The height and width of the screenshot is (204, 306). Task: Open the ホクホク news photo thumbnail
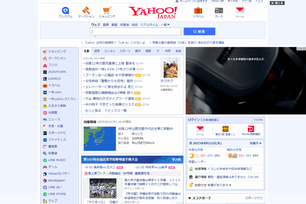tap(171, 68)
